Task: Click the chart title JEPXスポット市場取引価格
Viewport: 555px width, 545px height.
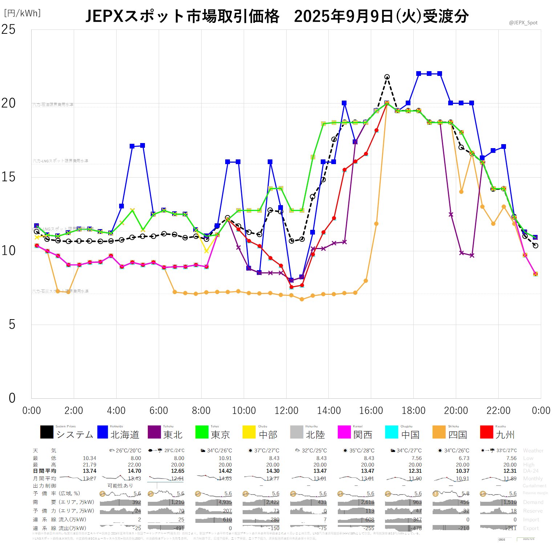Action: [x=182, y=16]
